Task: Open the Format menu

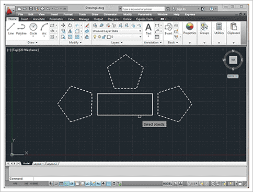Action: click(68, 14)
